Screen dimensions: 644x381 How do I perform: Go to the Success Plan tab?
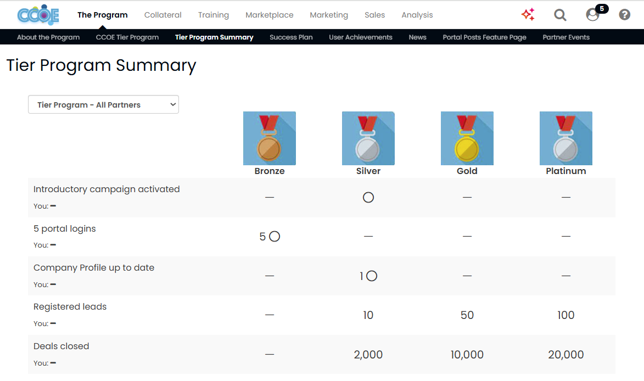[x=291, y=37]
